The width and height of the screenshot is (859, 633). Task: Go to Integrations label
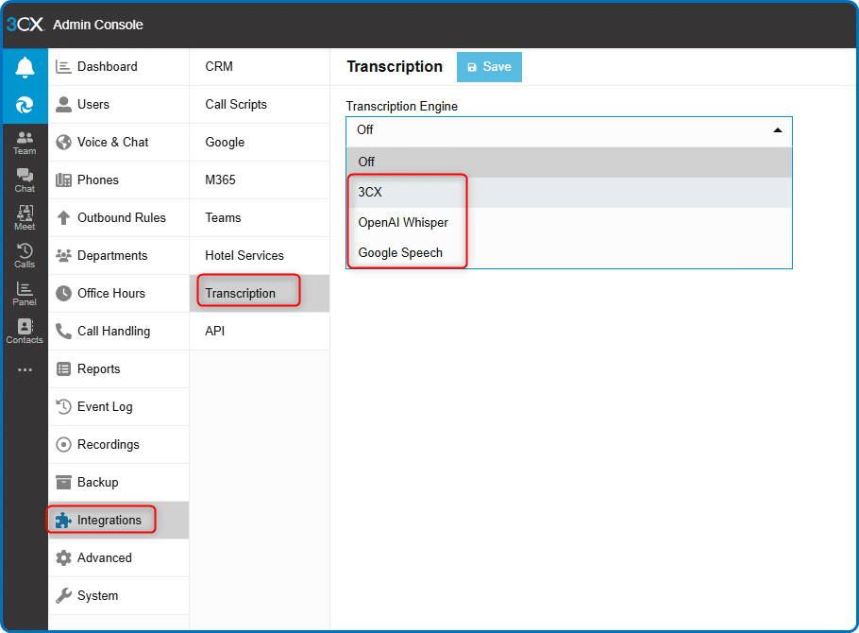pos(109,520)
